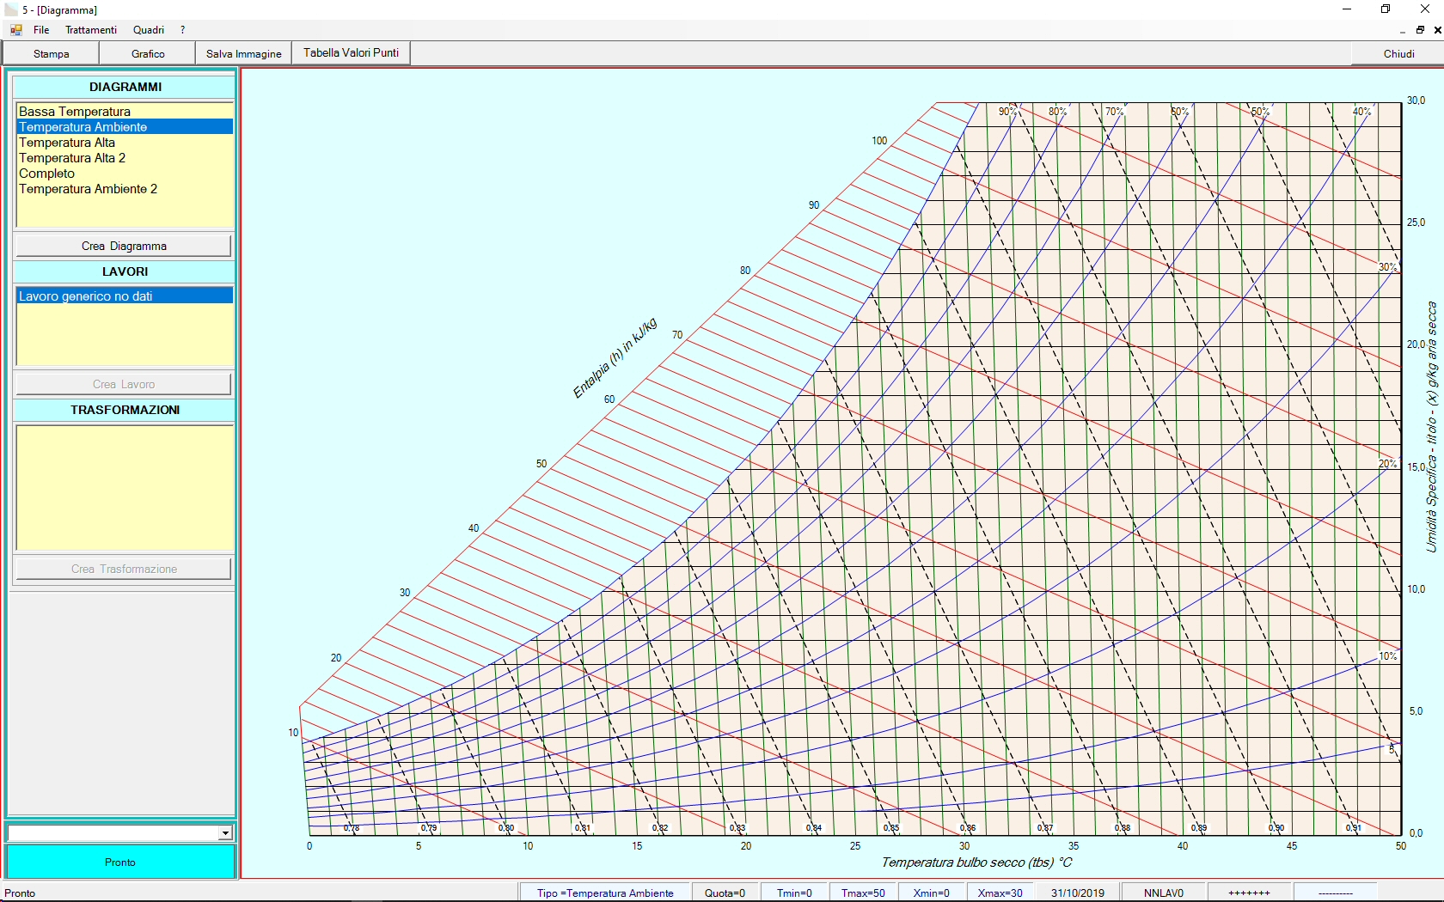Viewport: 1444px width, 902px height.
Task: Open the ? help menu
Action: [x=182, y=30]
